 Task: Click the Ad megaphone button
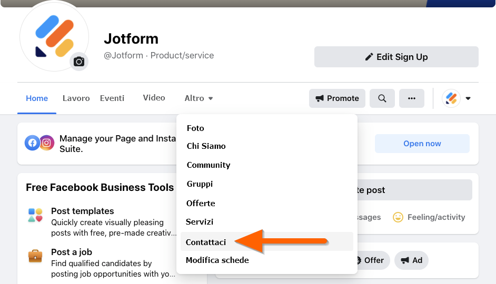[x=412, y=260]
